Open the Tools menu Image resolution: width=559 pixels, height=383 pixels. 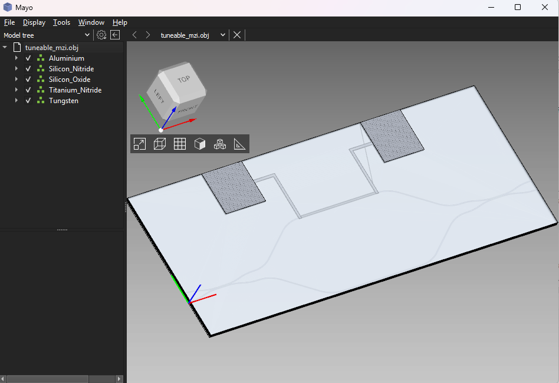(61, 22)
